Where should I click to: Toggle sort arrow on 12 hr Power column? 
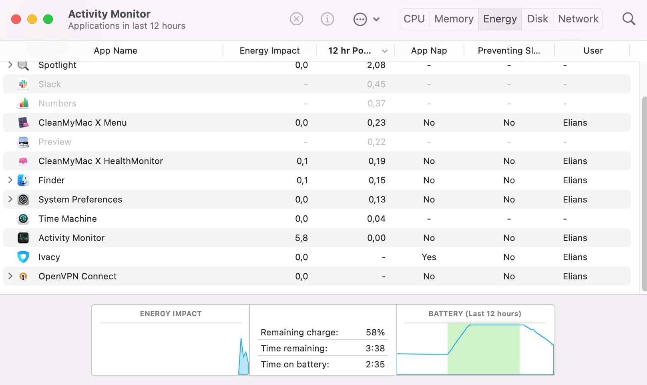385,51
